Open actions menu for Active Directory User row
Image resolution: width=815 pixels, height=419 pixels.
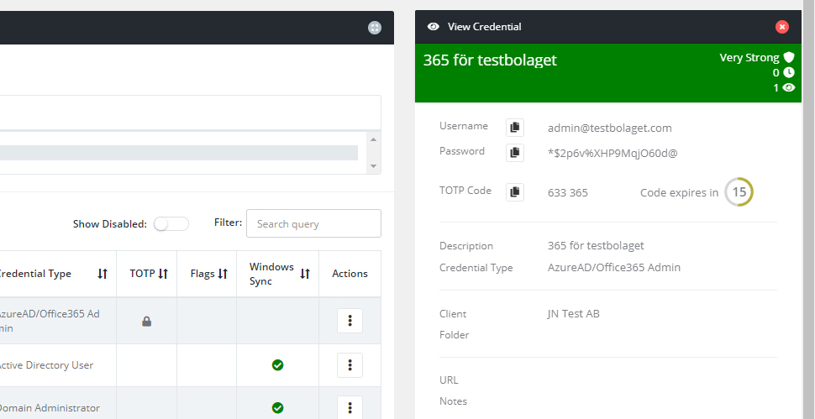click(x=350, y=365)
